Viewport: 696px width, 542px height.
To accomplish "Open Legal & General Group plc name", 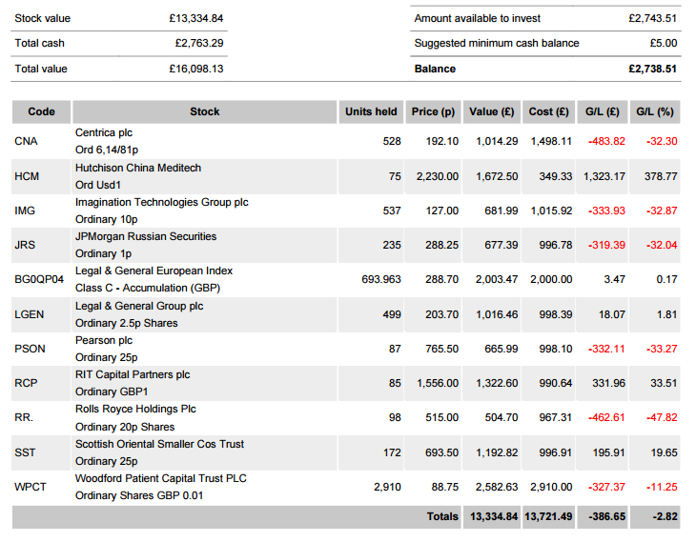I will click(x=139, y=306).
